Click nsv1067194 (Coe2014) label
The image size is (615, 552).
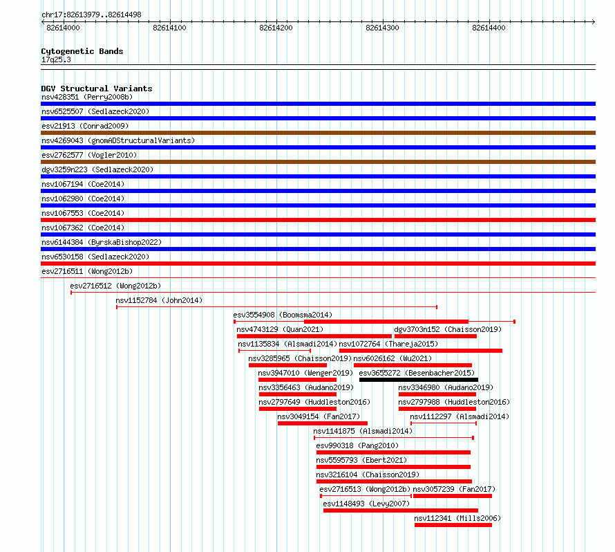83,184
